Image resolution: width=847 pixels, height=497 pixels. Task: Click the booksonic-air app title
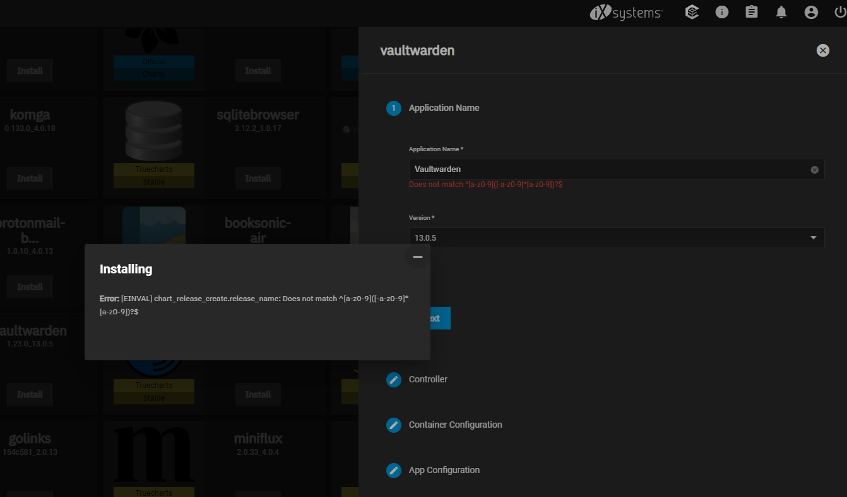pyautogui.click(x=258, y=231)
